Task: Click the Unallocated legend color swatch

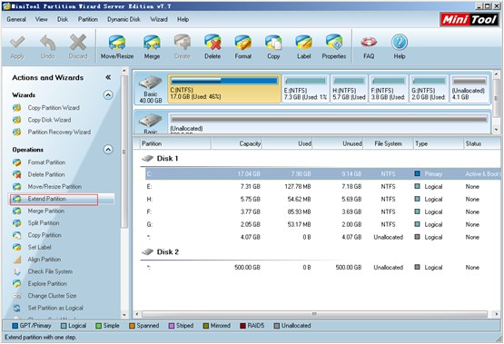Action: [x=276, y=326]
